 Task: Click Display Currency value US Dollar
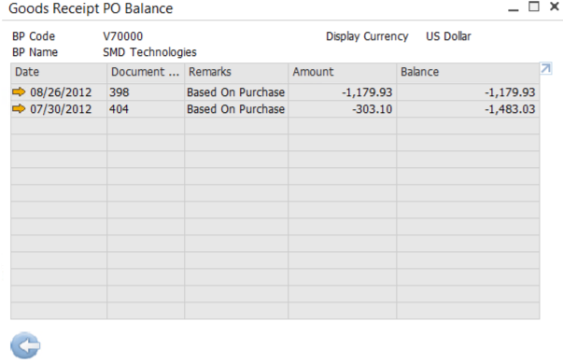pos(448,36)
